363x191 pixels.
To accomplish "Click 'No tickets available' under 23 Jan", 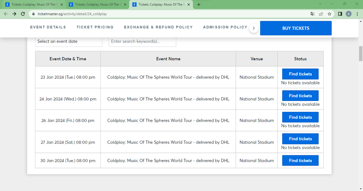I will (x=300, y=83).
